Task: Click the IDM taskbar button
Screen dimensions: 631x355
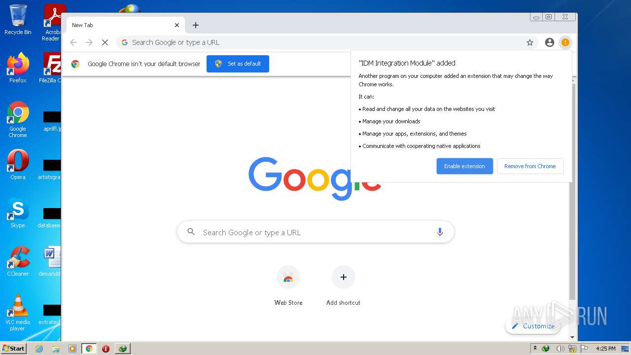Action: point(123,349)
